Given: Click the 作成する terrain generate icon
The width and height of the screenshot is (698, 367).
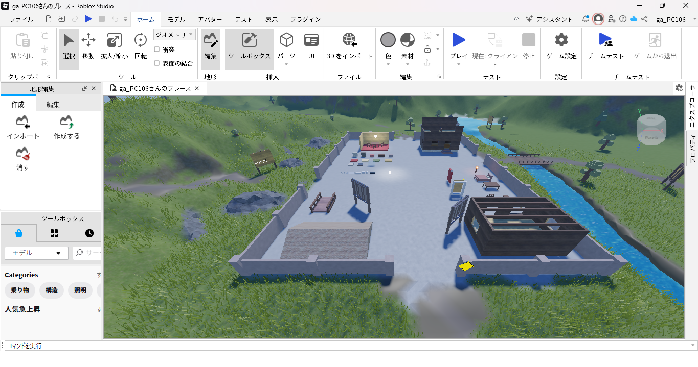Looking at the screenshot, I should [x=66, y=123].
